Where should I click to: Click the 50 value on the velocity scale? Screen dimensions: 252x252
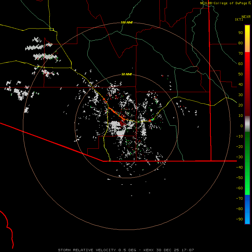pos(241,74)
